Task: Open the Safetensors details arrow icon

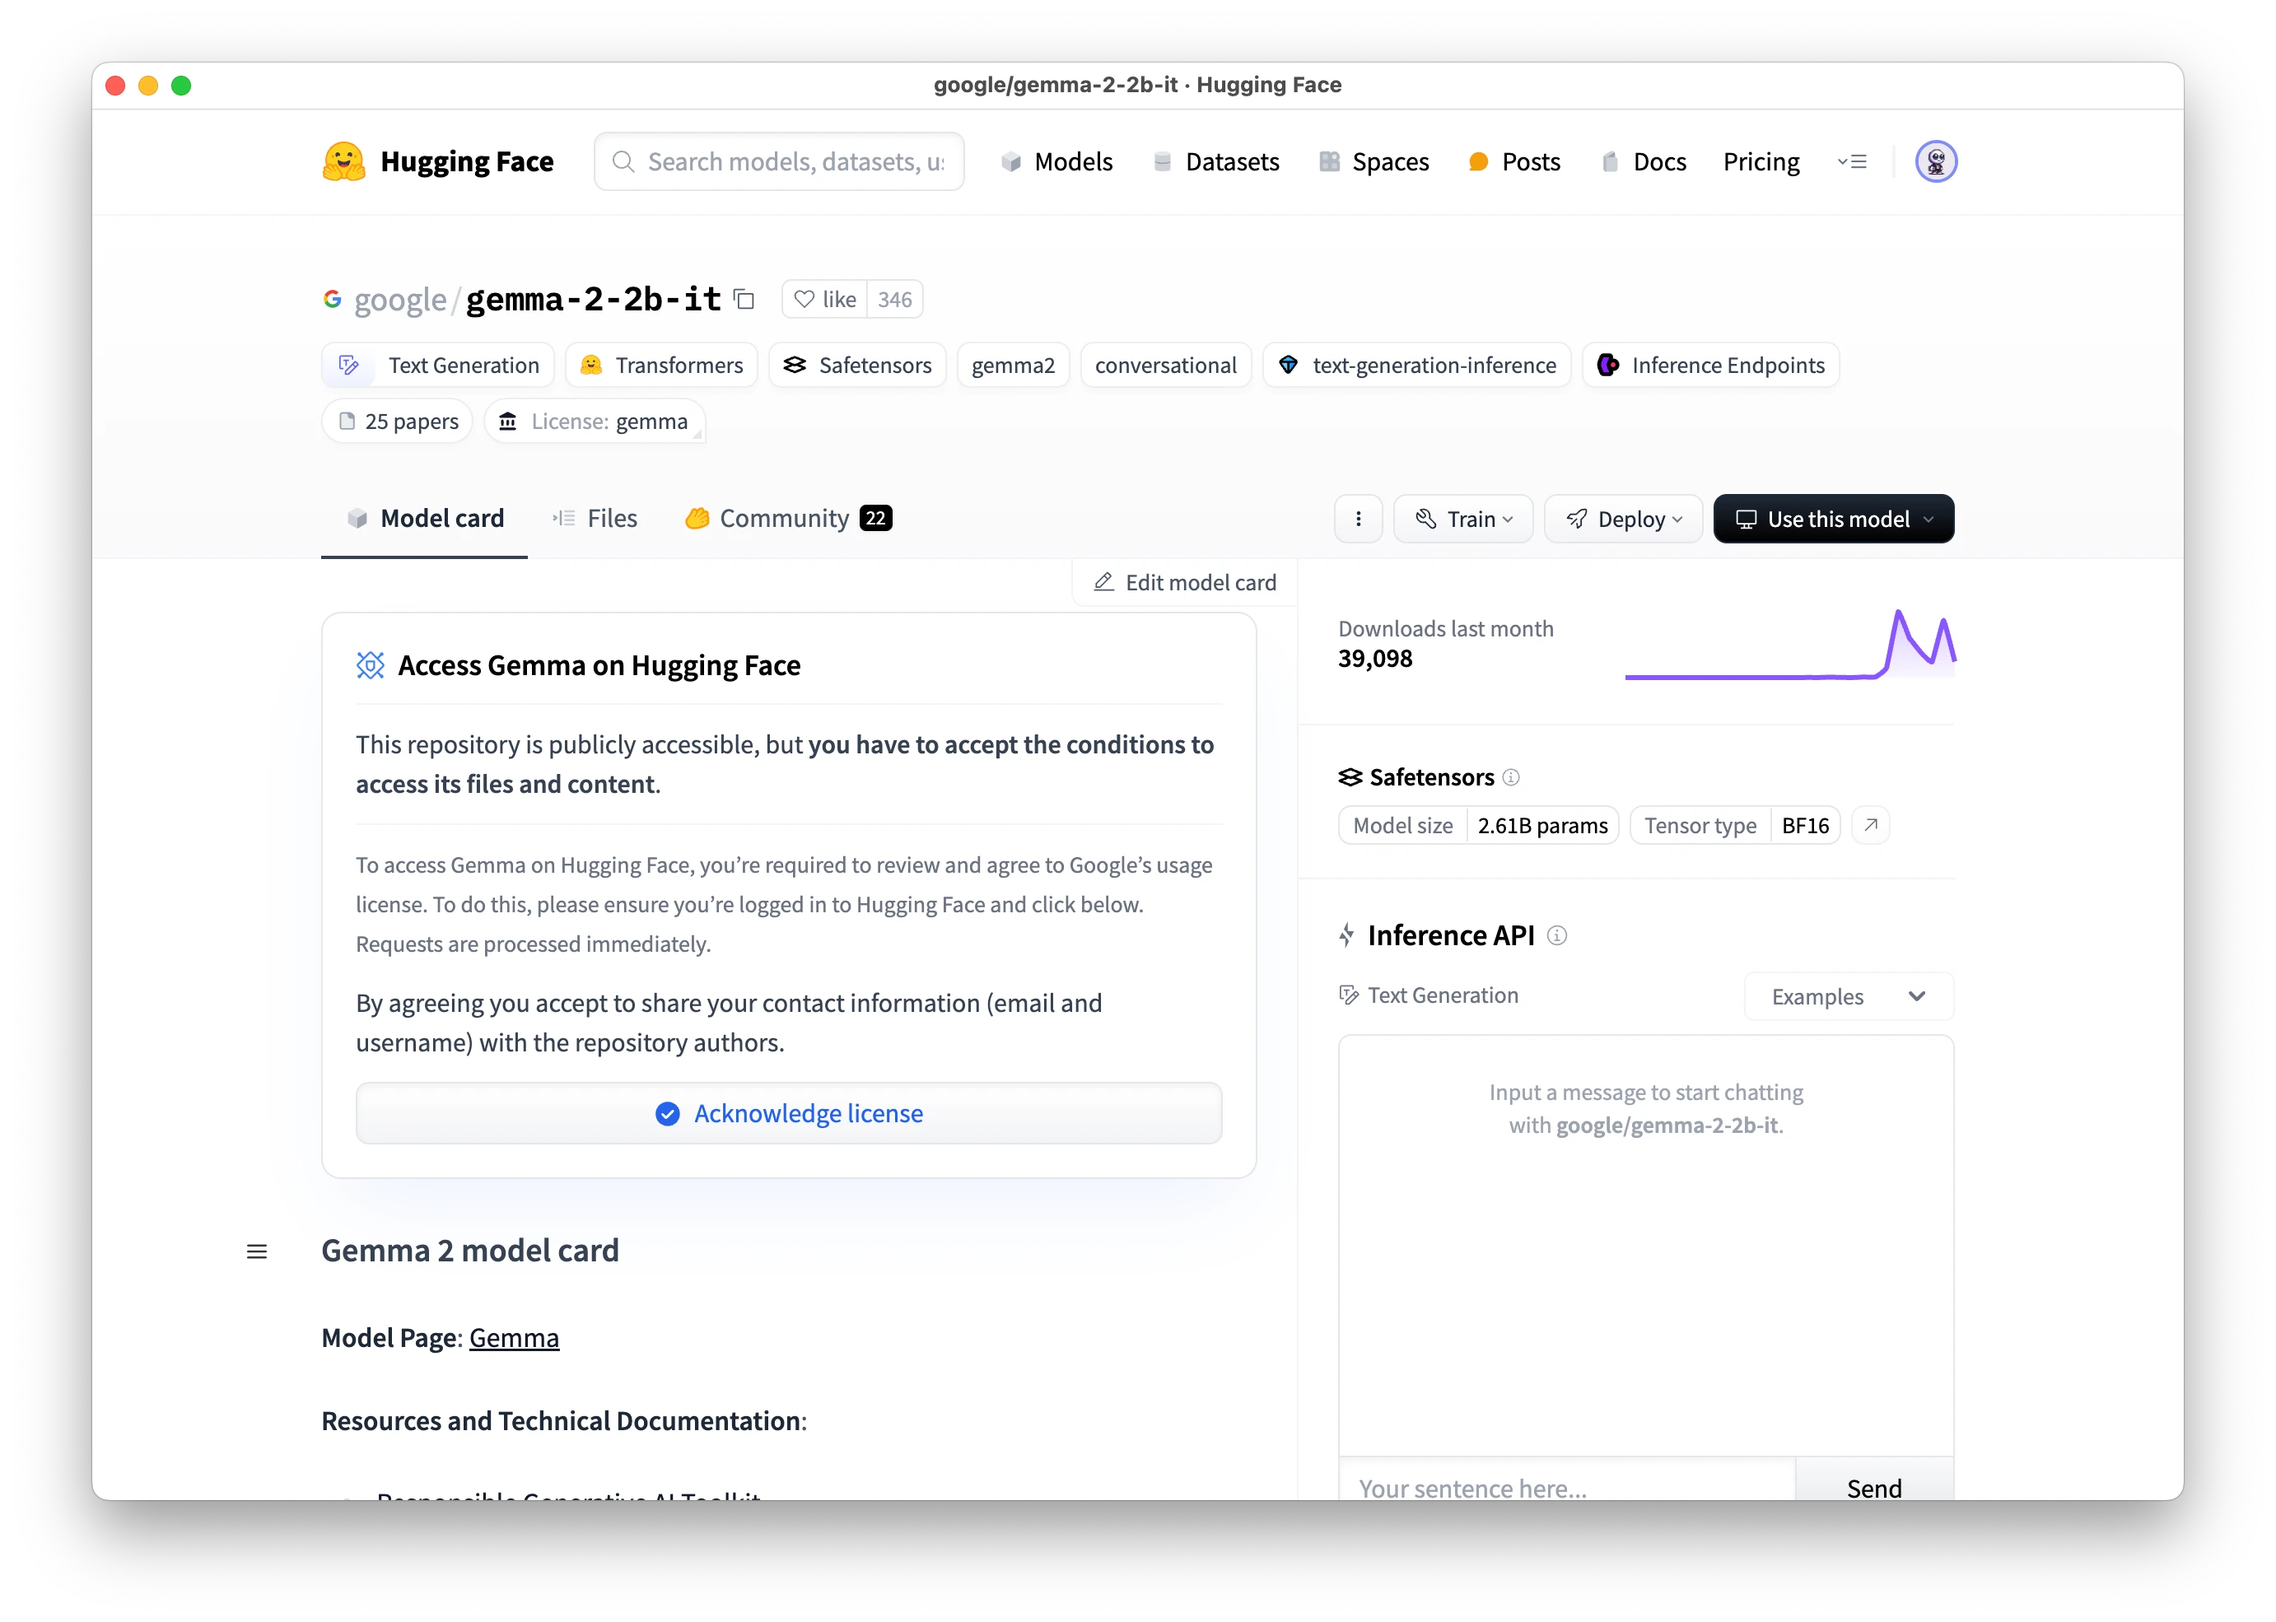Action: pyautogui.click(x=1871, y=825)
